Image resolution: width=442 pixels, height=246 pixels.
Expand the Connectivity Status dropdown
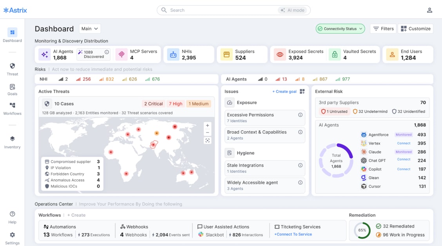click(x=340, y=29)
